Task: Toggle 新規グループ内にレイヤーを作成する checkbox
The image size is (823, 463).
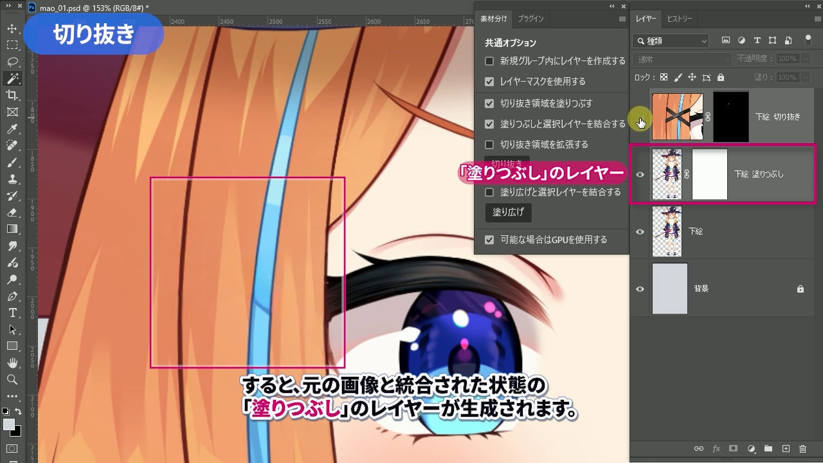Action: (x=489, y=61)
